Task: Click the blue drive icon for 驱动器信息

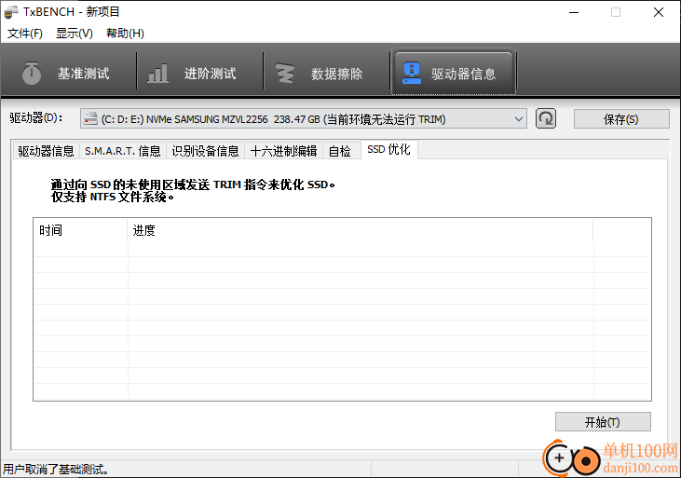Action: (412, 73)
